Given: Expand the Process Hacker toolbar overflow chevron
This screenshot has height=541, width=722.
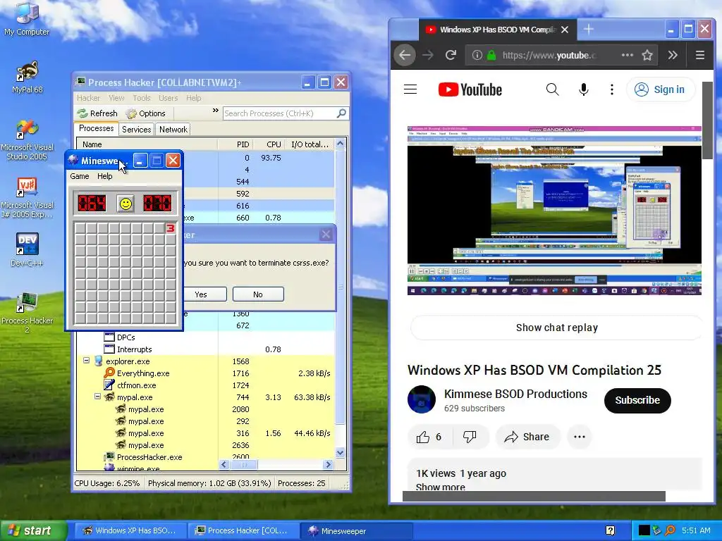Looking at the screenshot, I should click(x=215, y=111).
